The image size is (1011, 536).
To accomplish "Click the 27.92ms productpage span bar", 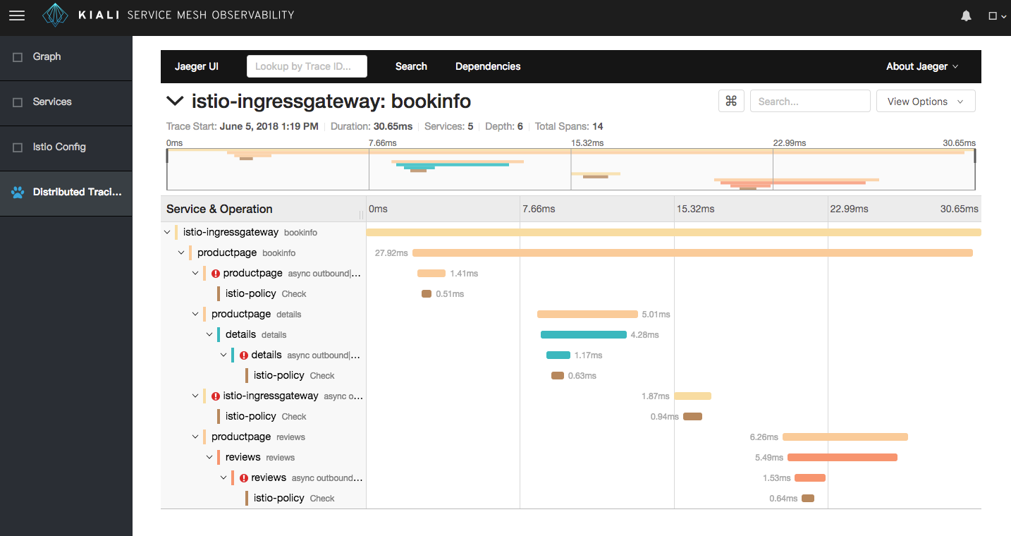I will tap(692, 252).
